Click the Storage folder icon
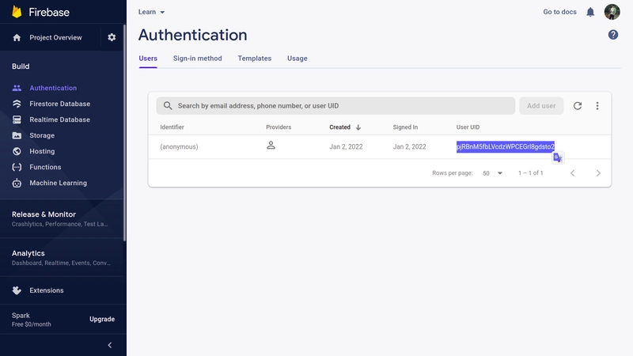The width and height of the screenshot is (633, 356). pyautogui.click(x=17, y=135)
